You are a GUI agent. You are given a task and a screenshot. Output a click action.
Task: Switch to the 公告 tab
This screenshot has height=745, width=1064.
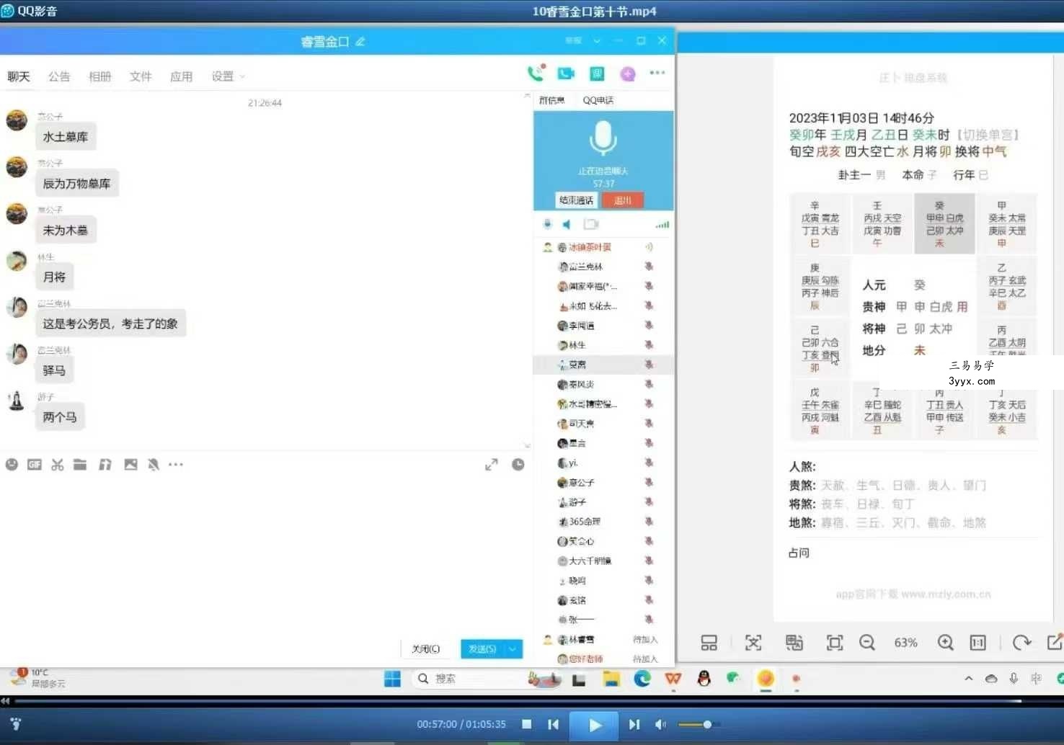click(x=59, y=76)
